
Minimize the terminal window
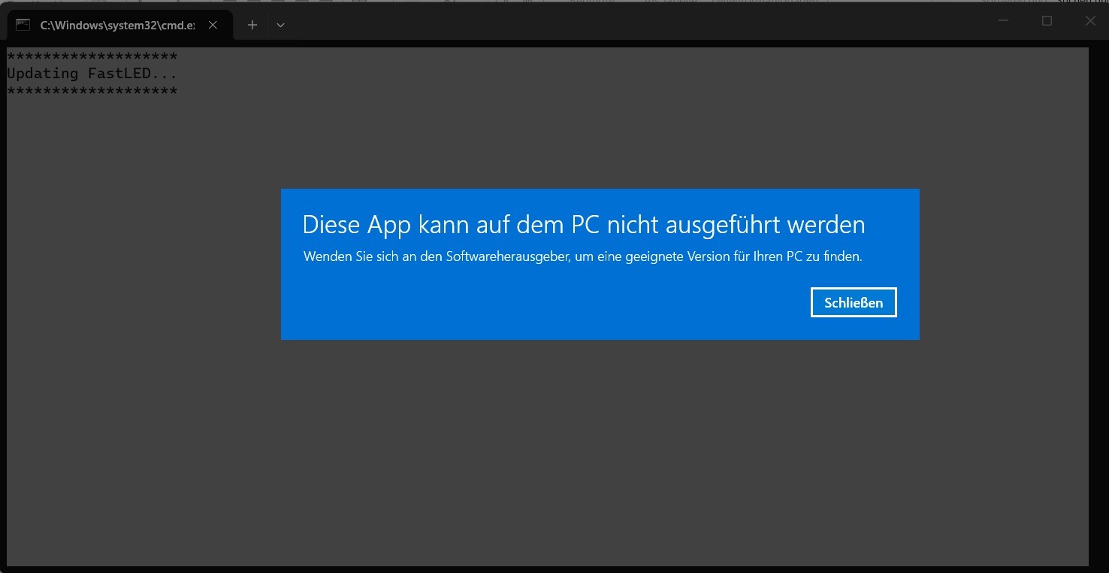pos(1003,21)
